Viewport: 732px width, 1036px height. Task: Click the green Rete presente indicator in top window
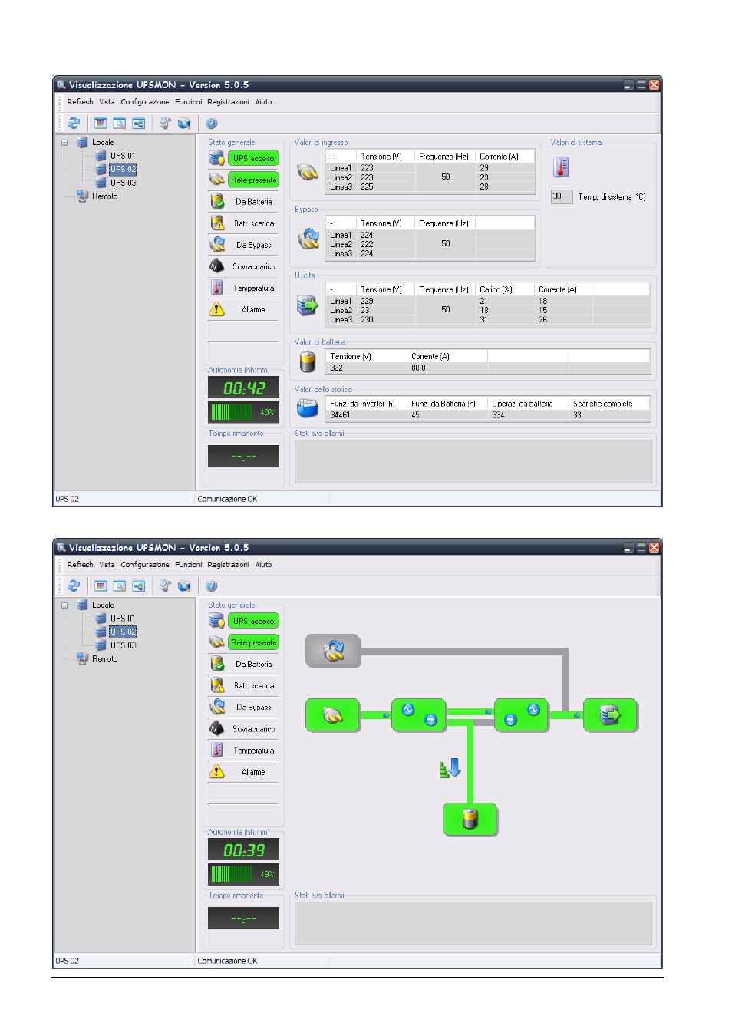[x=253, y=180]
